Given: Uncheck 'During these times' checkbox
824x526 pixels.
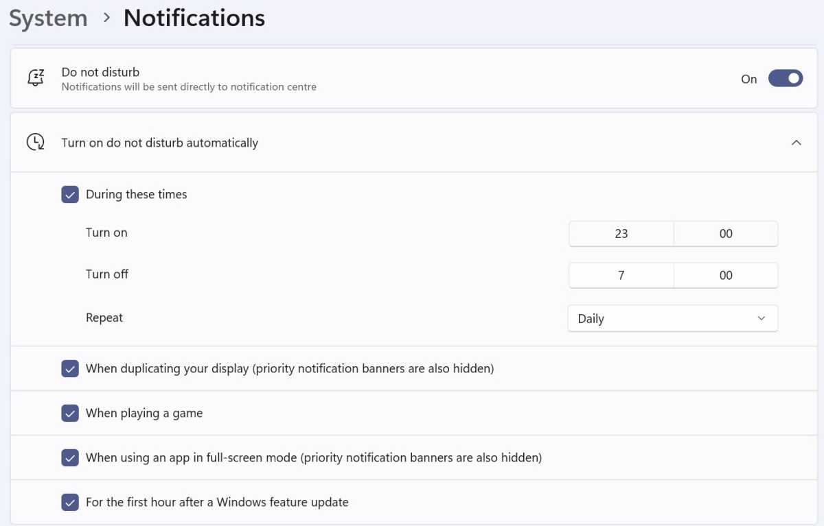Looking at the screenshot, I should click(x=70, y=195).
